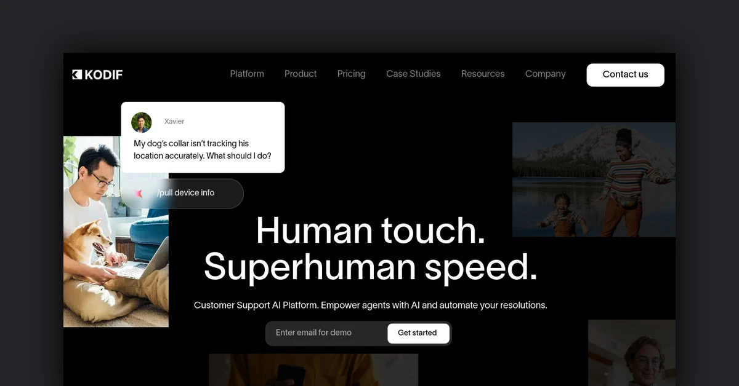The width and height of the screenshot is (739, 386).
Task: Open Case Studies in the navigation
Action: [x=413, y=74]
